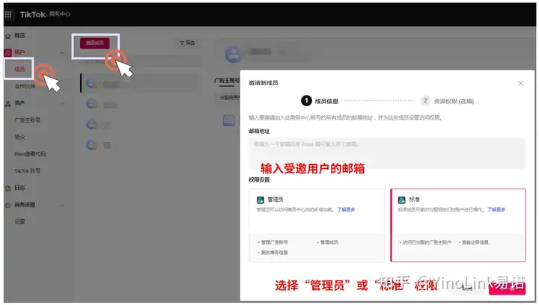Click the red 用户 icon in sidebar

8,52
